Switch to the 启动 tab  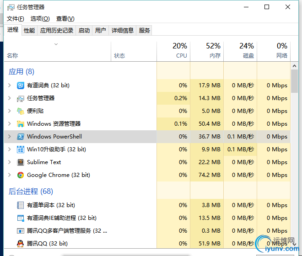84,31
